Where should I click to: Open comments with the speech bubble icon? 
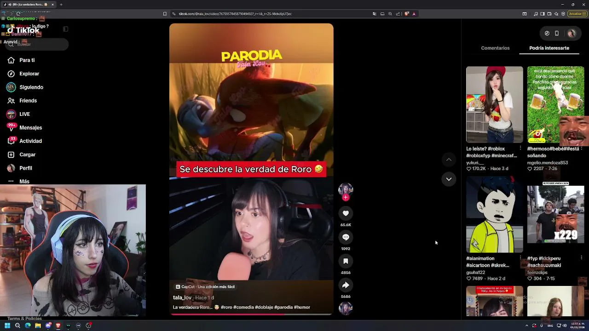346,237
